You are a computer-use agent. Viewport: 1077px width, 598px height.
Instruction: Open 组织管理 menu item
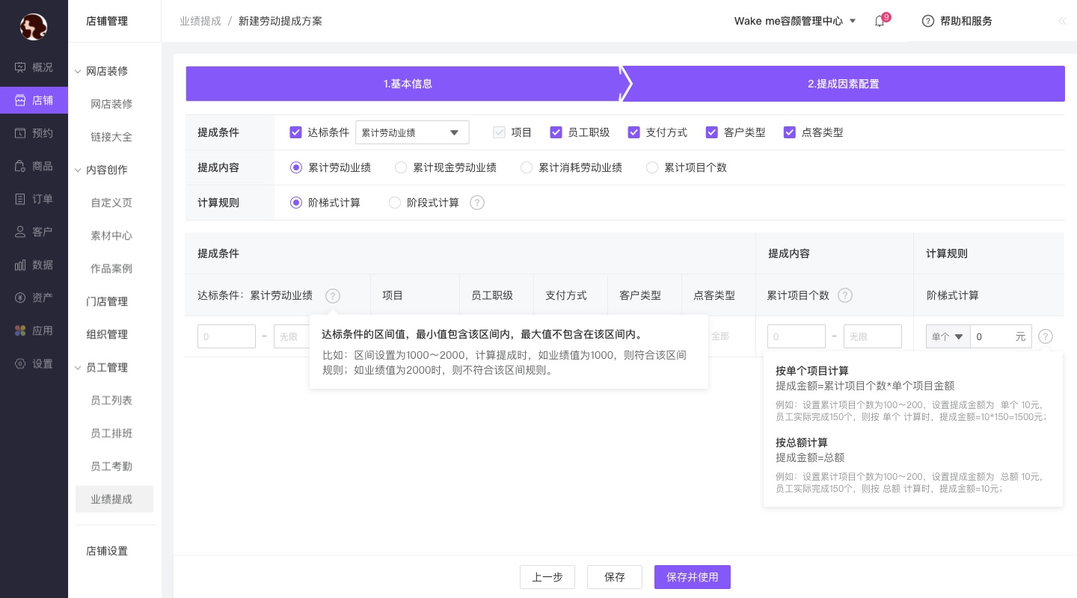107,334
